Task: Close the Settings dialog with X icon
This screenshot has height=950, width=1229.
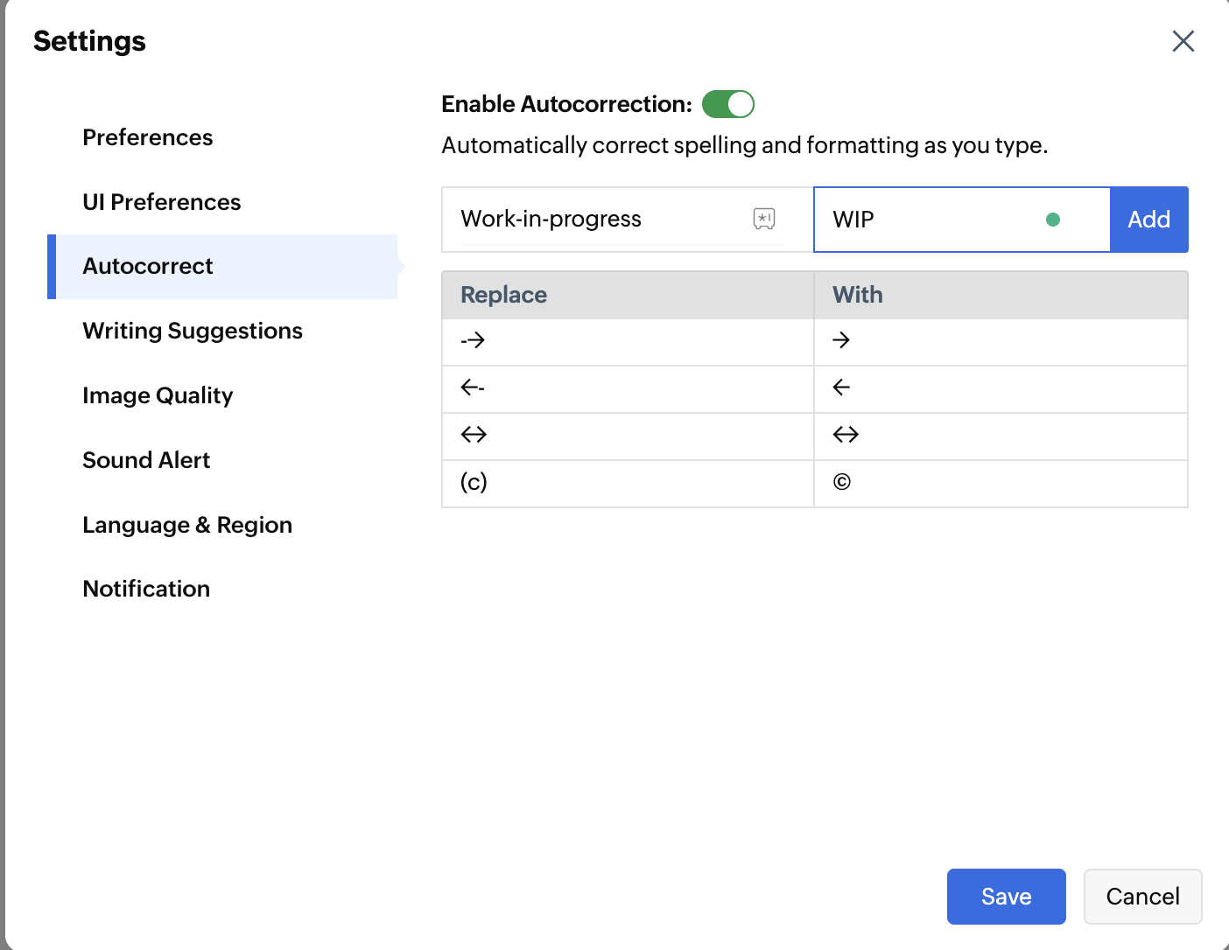Action: [1183, 41]
